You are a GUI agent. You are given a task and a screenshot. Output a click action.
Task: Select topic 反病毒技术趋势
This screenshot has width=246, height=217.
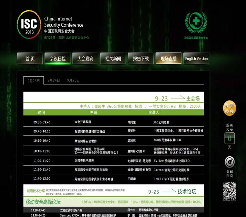pos(84,160)
